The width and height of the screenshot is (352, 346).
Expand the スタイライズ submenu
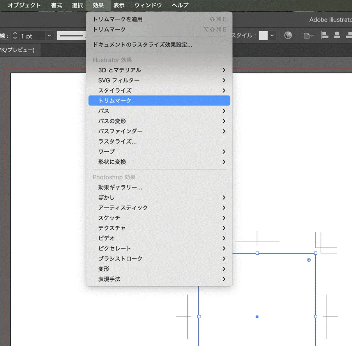(x=159, y=90)
